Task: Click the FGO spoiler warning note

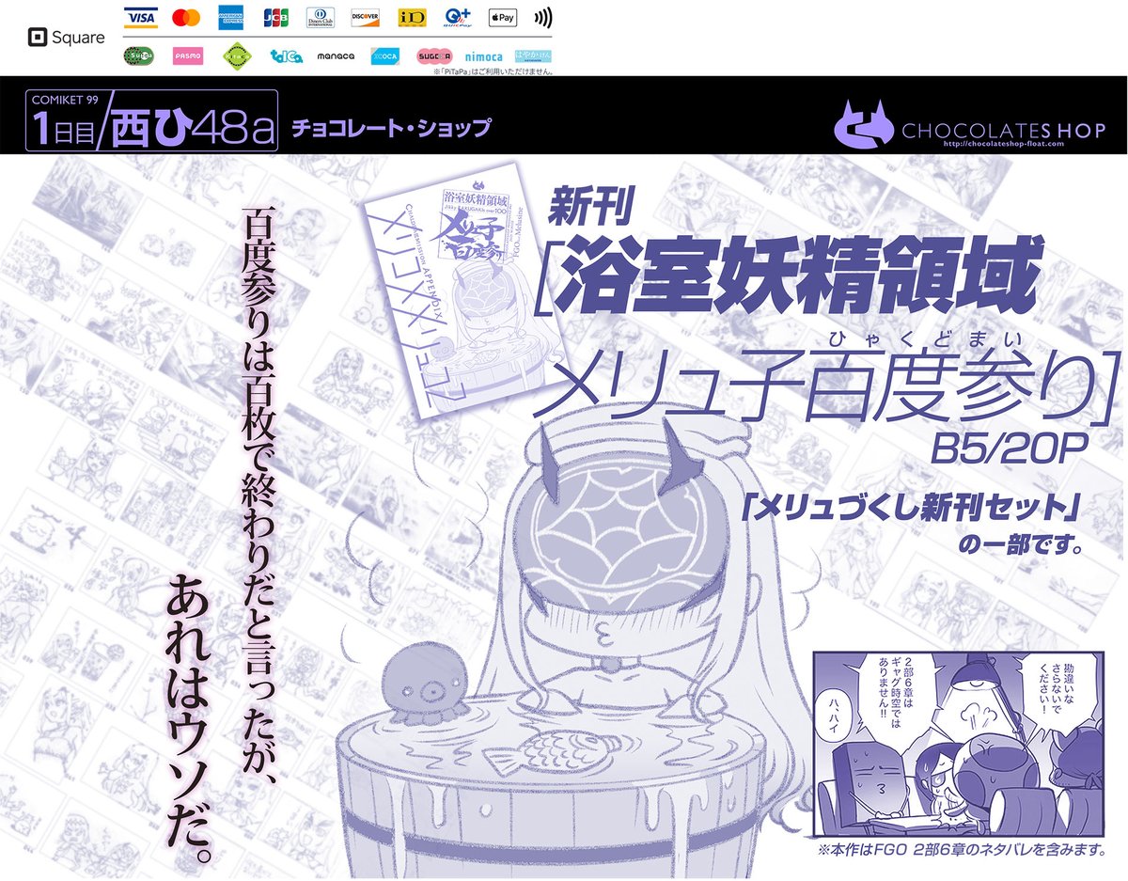Action: (x=960, y=851)
